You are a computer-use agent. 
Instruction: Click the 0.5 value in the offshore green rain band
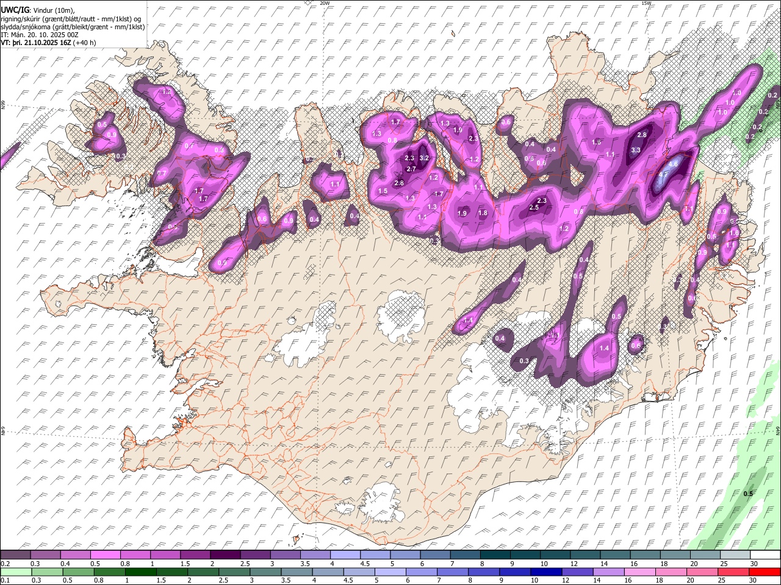749,494
